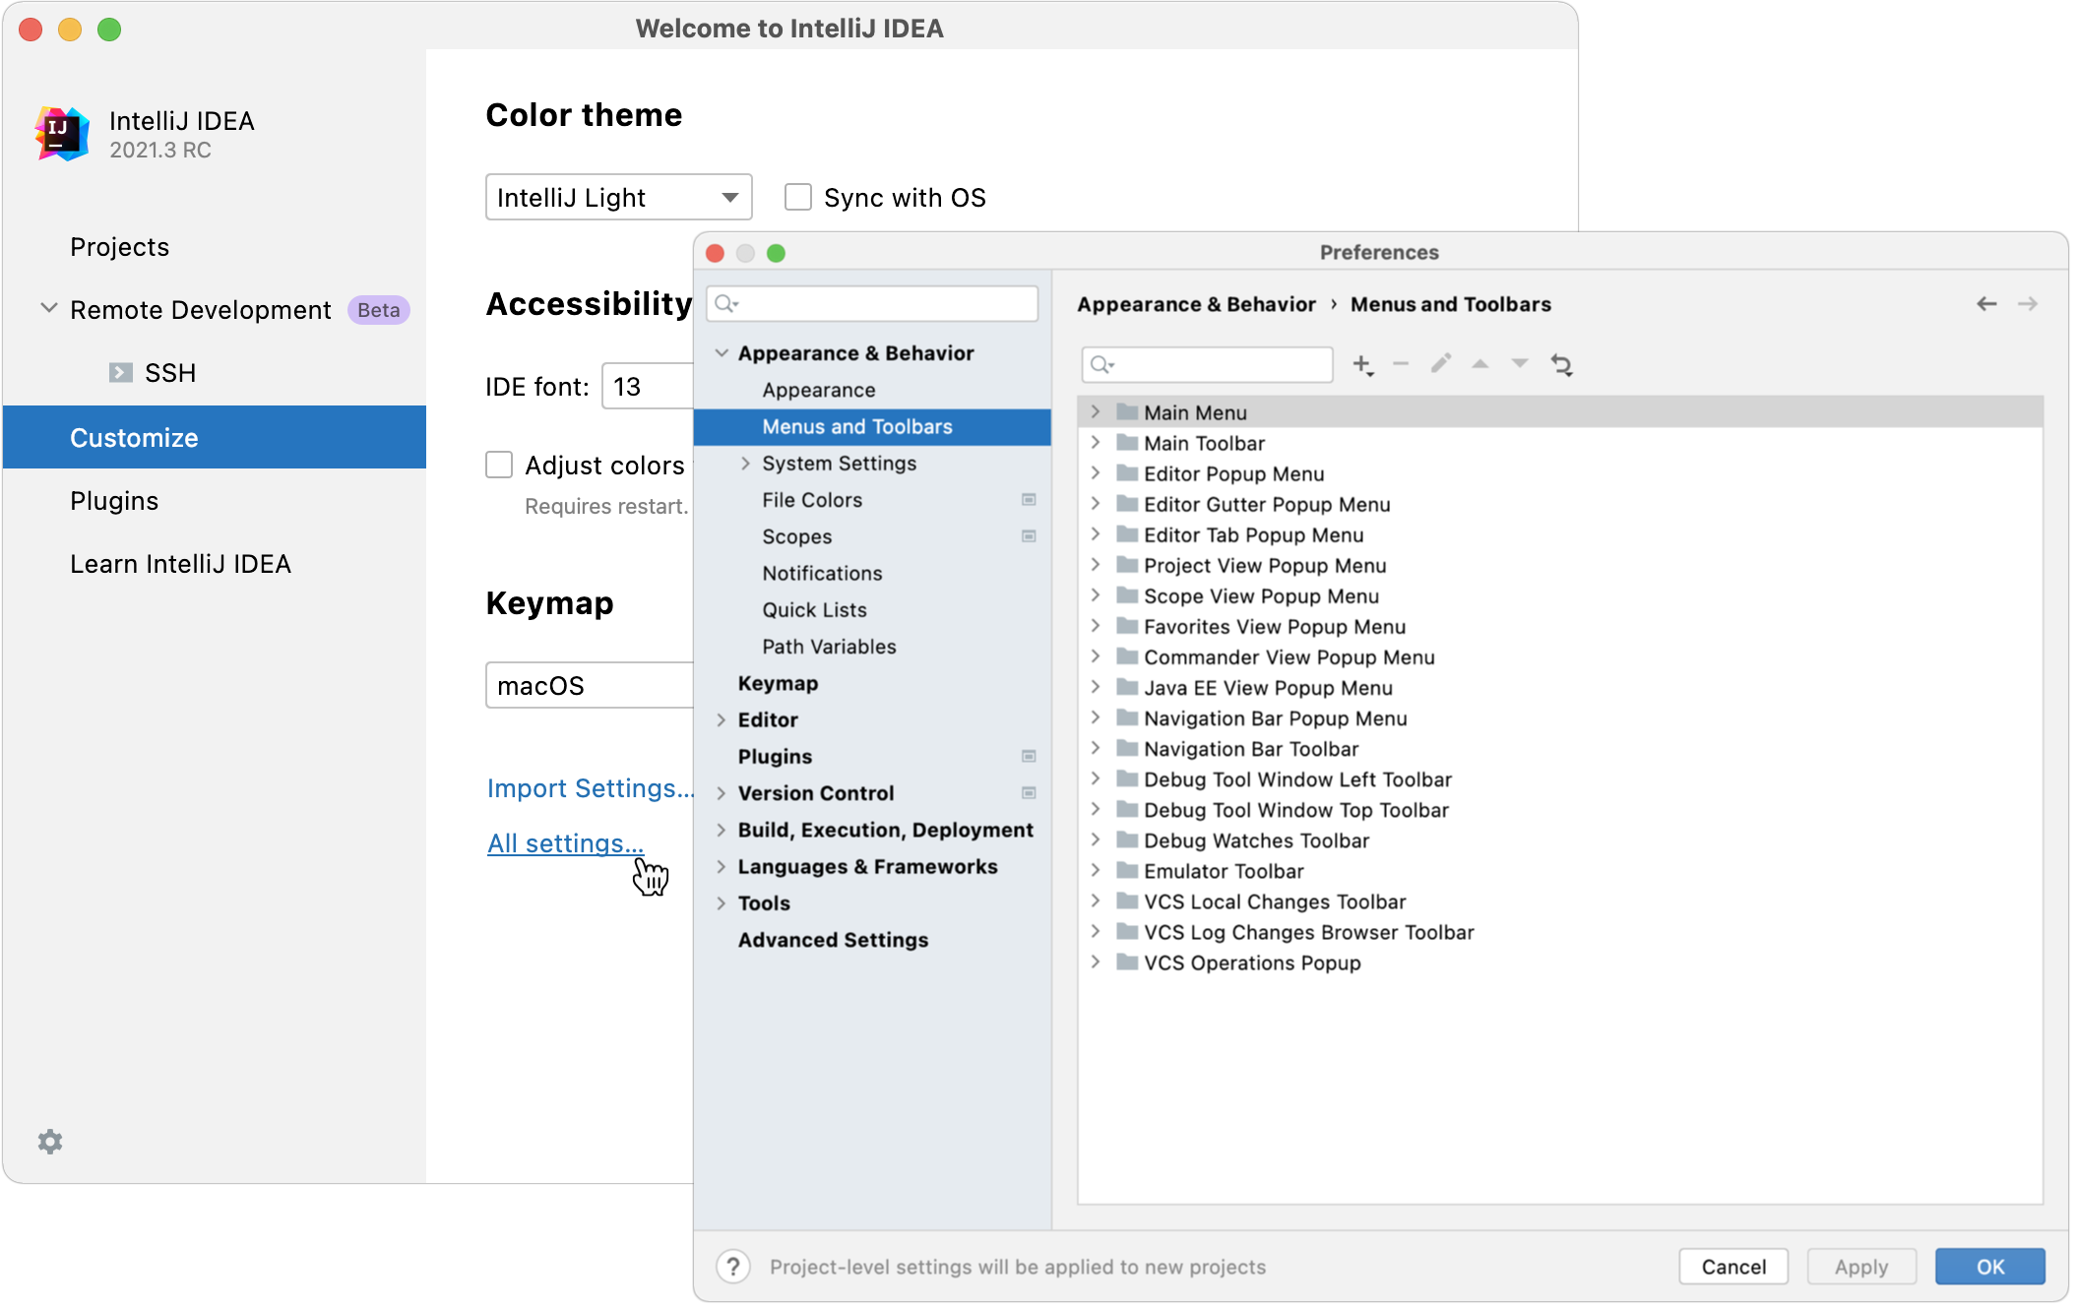Select Notifications in the settings tree
This screenshot has height=1308, width=2074.
pos(872,574)
